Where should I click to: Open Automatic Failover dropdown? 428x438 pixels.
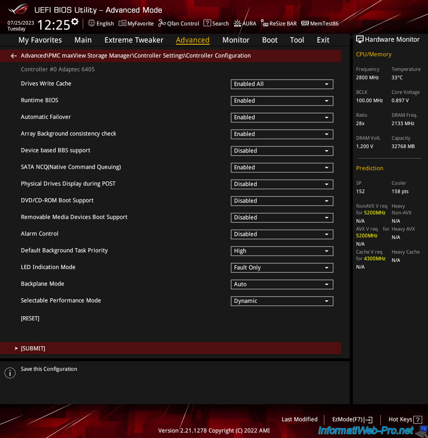[x=282, y=118]
